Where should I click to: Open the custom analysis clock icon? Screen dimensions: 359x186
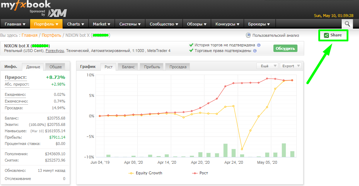(x=248, y=35)
